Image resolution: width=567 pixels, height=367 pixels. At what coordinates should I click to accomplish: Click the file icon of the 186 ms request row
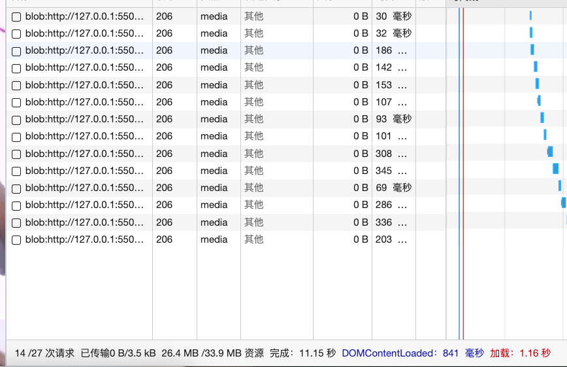[16, 51]
